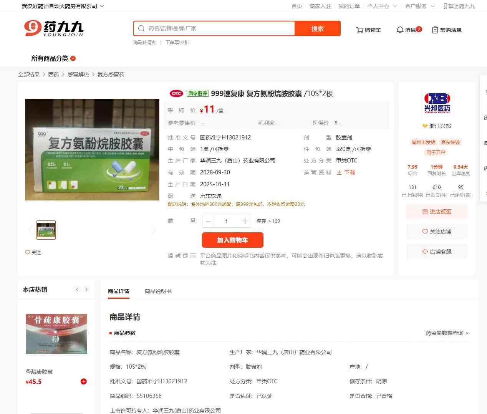This screenshot has height=414, width=487.
Task: Increase quantity with the plus button
Action: click(x=245, y=221)
